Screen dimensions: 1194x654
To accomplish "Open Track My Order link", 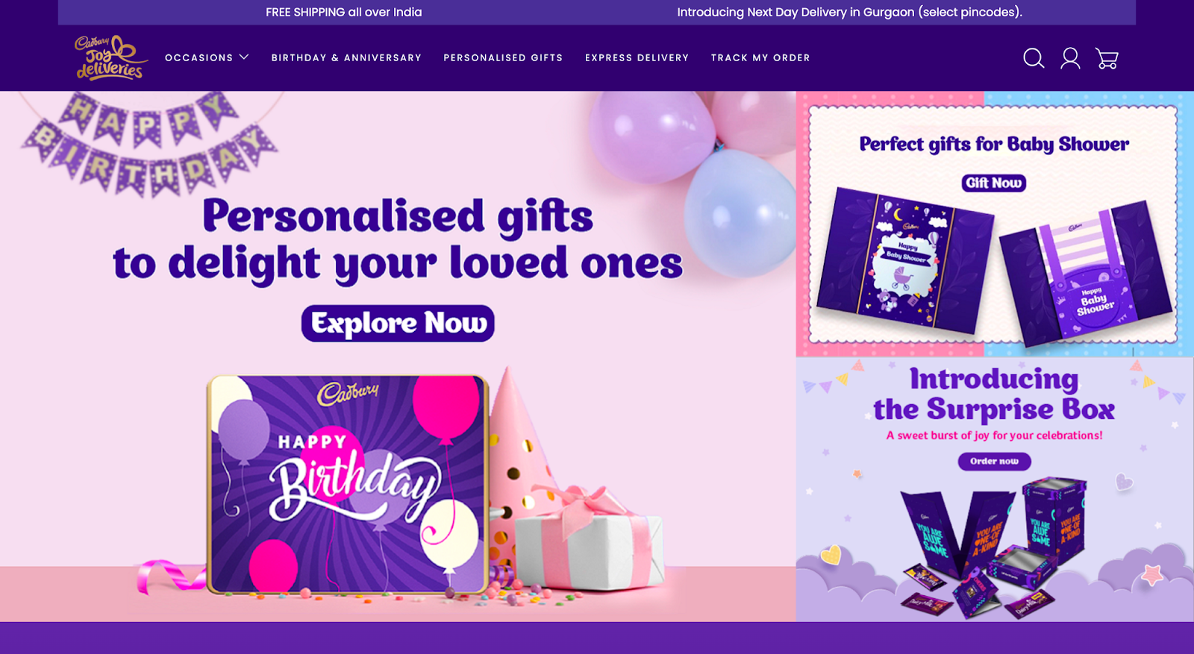I will pyautogui.click(x=760, y=57).
